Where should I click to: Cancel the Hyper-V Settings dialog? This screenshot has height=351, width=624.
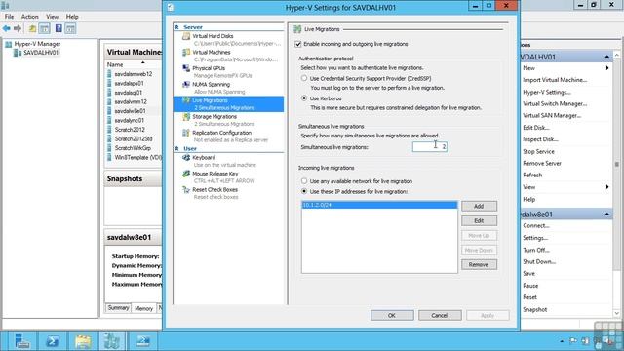440,315
